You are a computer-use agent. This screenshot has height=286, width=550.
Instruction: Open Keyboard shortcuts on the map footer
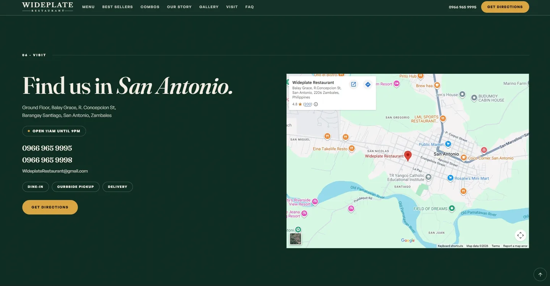pyautogui.click(x=450, y=246)
